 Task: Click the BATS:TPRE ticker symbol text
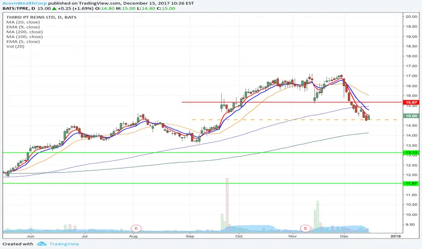(x=15, y=8)
